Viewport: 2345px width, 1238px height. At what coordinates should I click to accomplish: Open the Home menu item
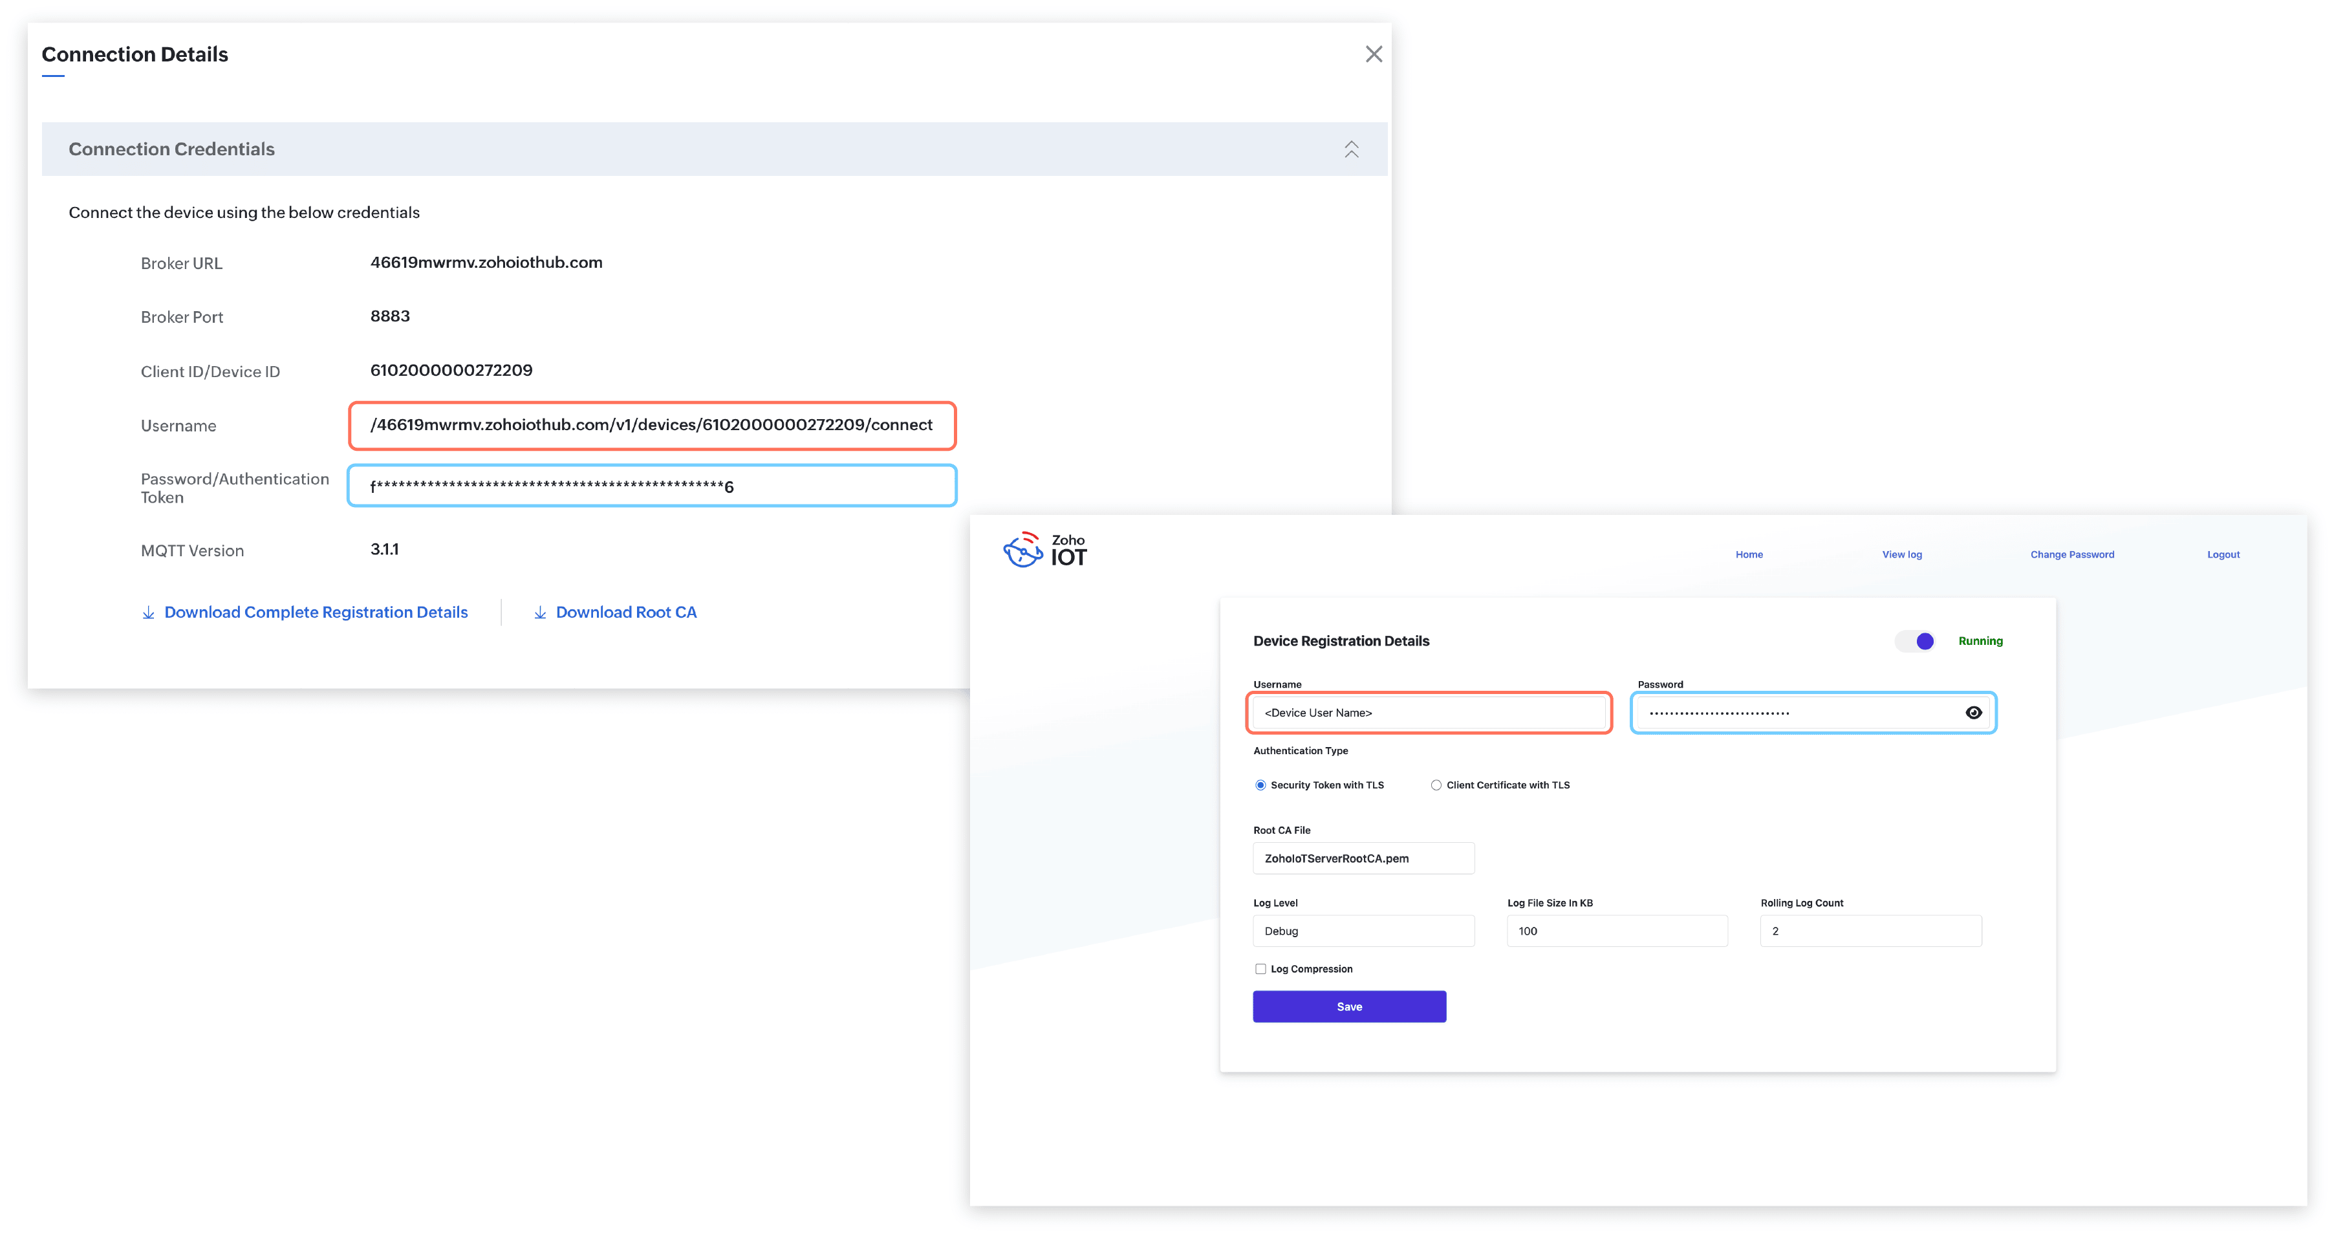[x=1749, y=554]
